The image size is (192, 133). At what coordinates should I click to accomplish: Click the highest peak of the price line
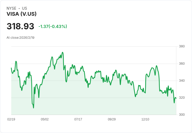63,52
